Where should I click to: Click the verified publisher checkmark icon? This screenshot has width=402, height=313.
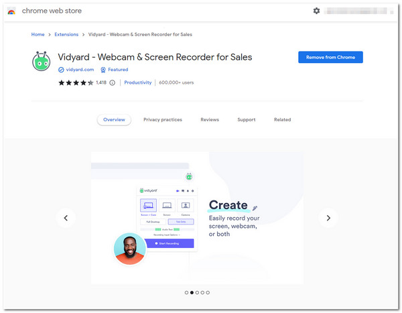(61, 70)
